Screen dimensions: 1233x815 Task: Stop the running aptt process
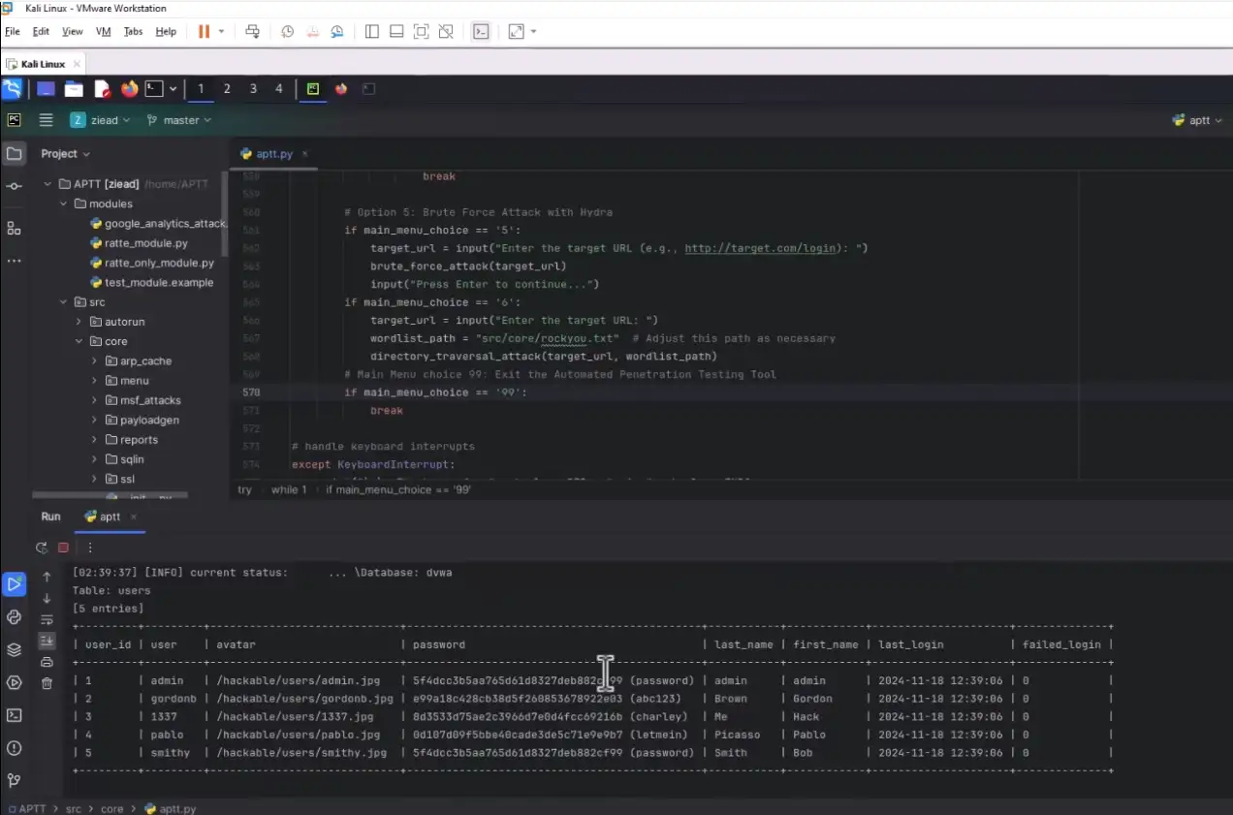62,548
